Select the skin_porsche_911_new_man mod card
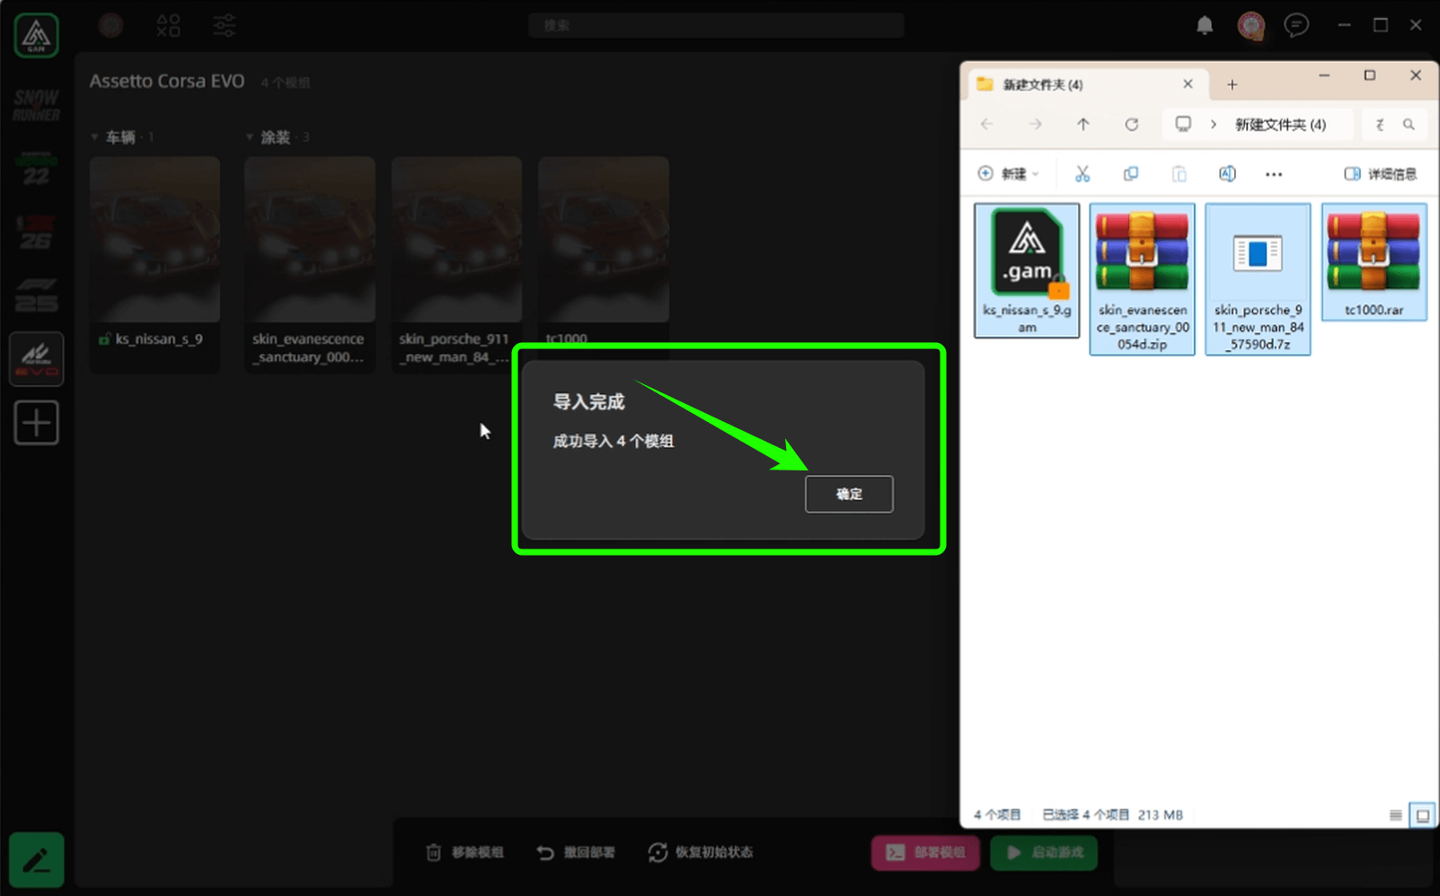This screenshot has height=896, width=1440. [x=456, y=264]
